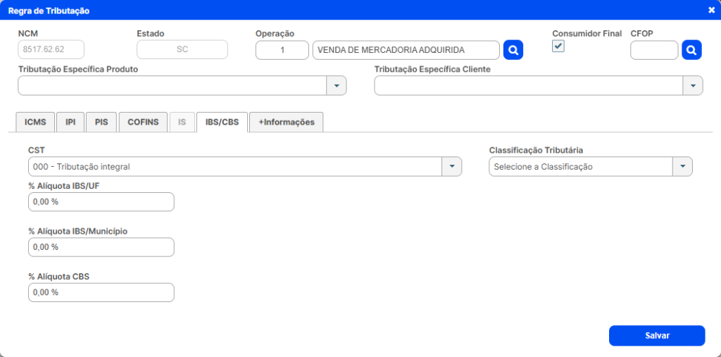Close the Regra de Tributação dialog
721x357 pixels.
point(711,11)
